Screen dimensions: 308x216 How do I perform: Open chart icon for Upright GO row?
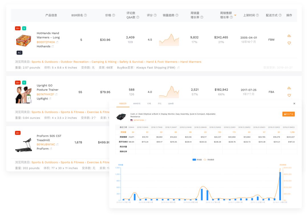(x=289, y=88)
